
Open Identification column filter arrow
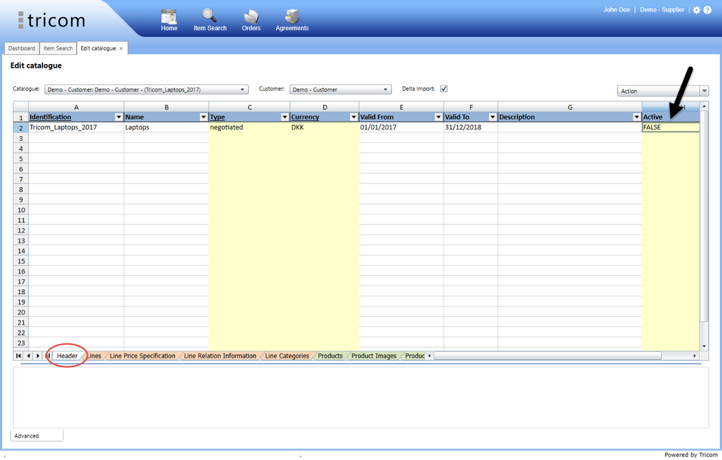[x=119, y=117]
